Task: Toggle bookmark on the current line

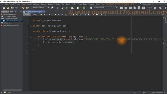Action: click(x=81, y=15)
